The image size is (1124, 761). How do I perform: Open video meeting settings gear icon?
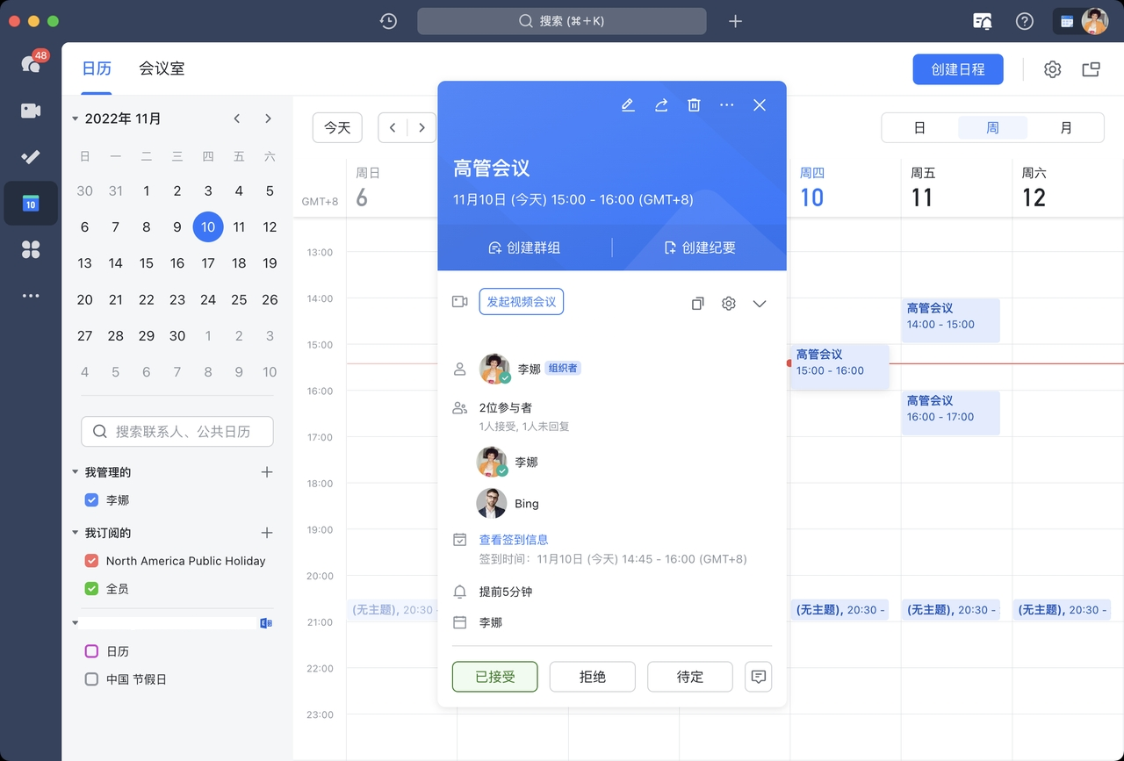(728, 304)
